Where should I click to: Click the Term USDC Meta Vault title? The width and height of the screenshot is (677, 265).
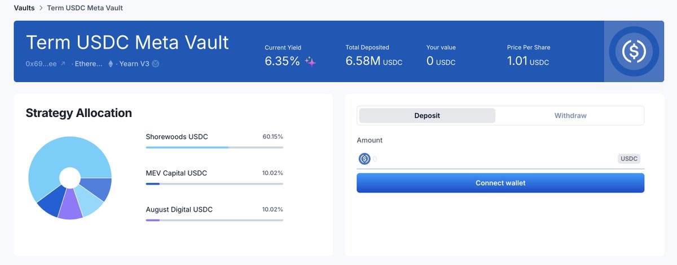tap(128, 42)
